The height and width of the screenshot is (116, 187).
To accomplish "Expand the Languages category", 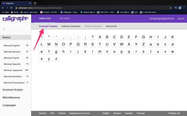I will (x=9, y=105).
